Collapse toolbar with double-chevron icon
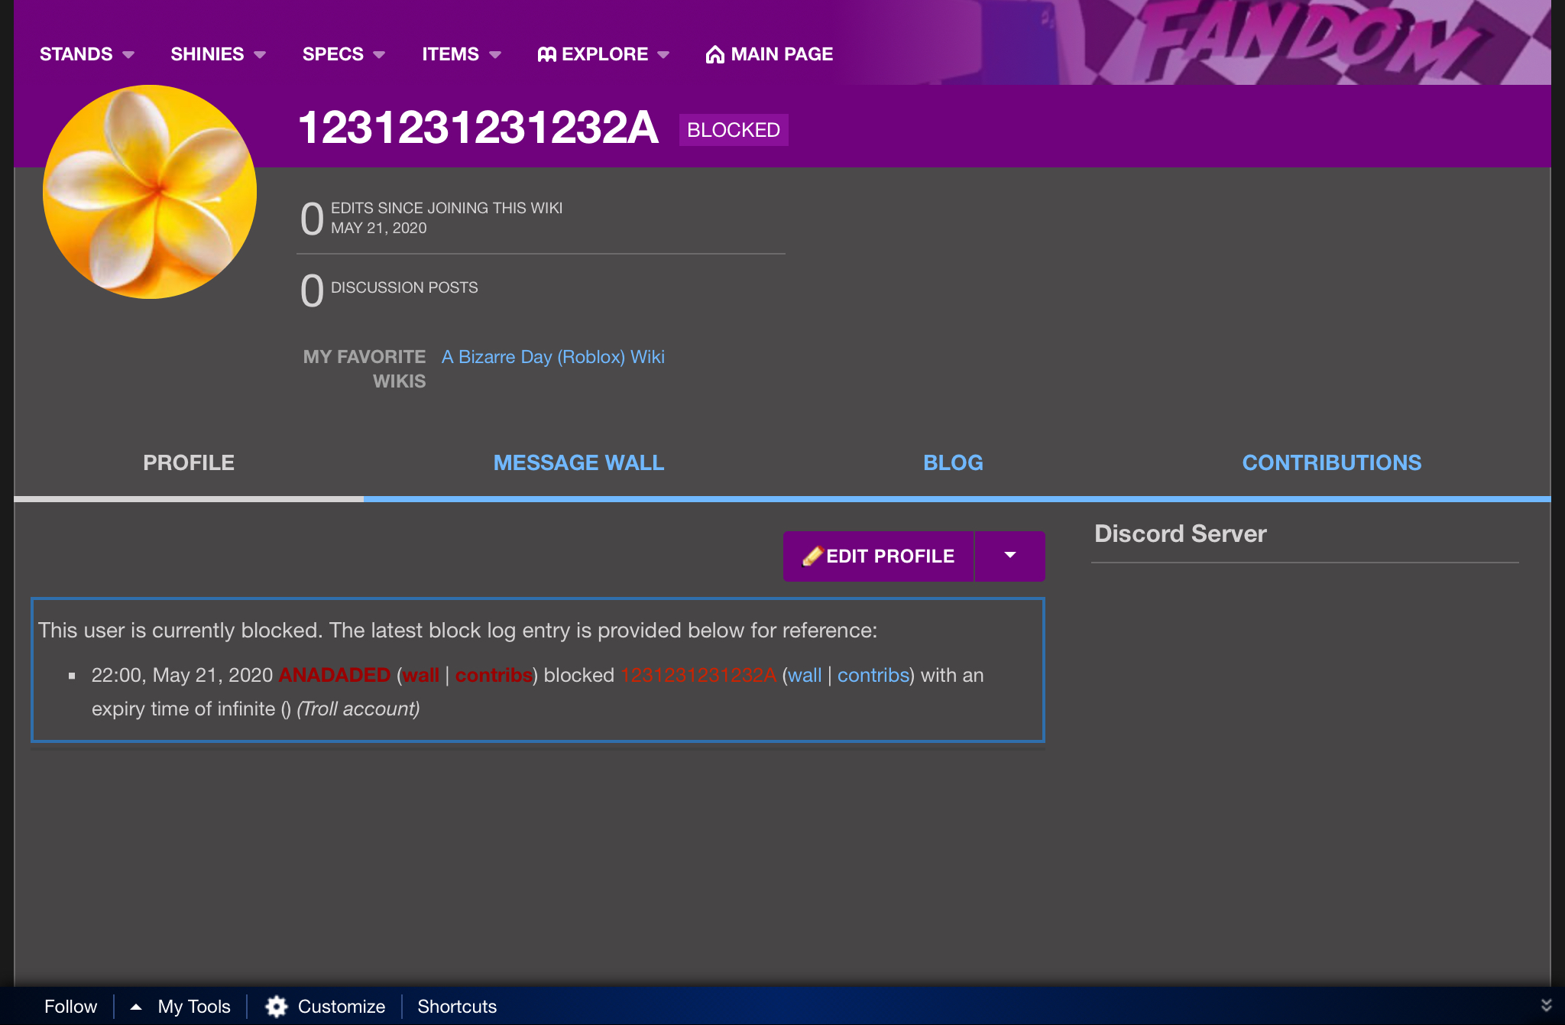This screenshot has height=1025, width=1565. point(1546,1005)
